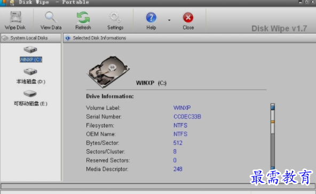
Task: Click the large hard drive image
Action: click(x=108, y=71)
